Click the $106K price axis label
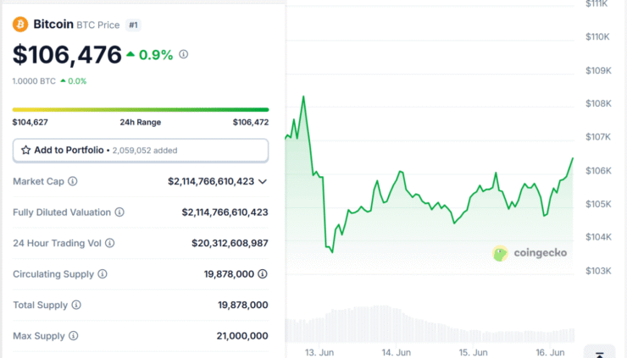Image resolution: width=627 pixels, height=358 pixels. 598,171
